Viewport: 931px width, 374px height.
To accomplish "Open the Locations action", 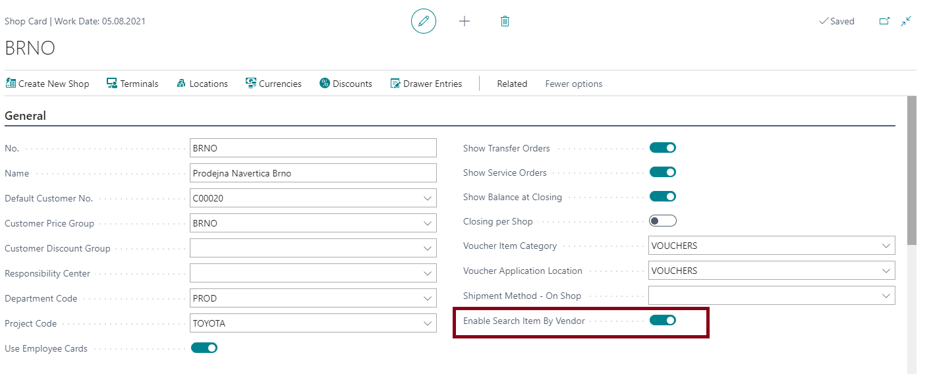I will click(x=202, y=84).
